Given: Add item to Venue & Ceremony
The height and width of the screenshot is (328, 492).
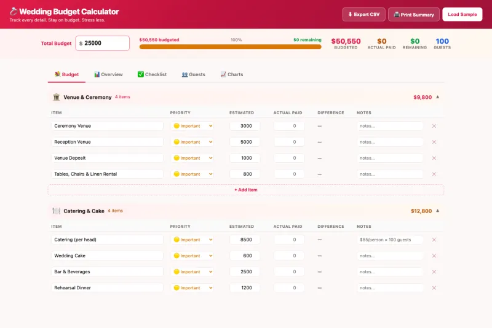Looking at the screenshot, I should pyautogui.click(x=245, y=190).
